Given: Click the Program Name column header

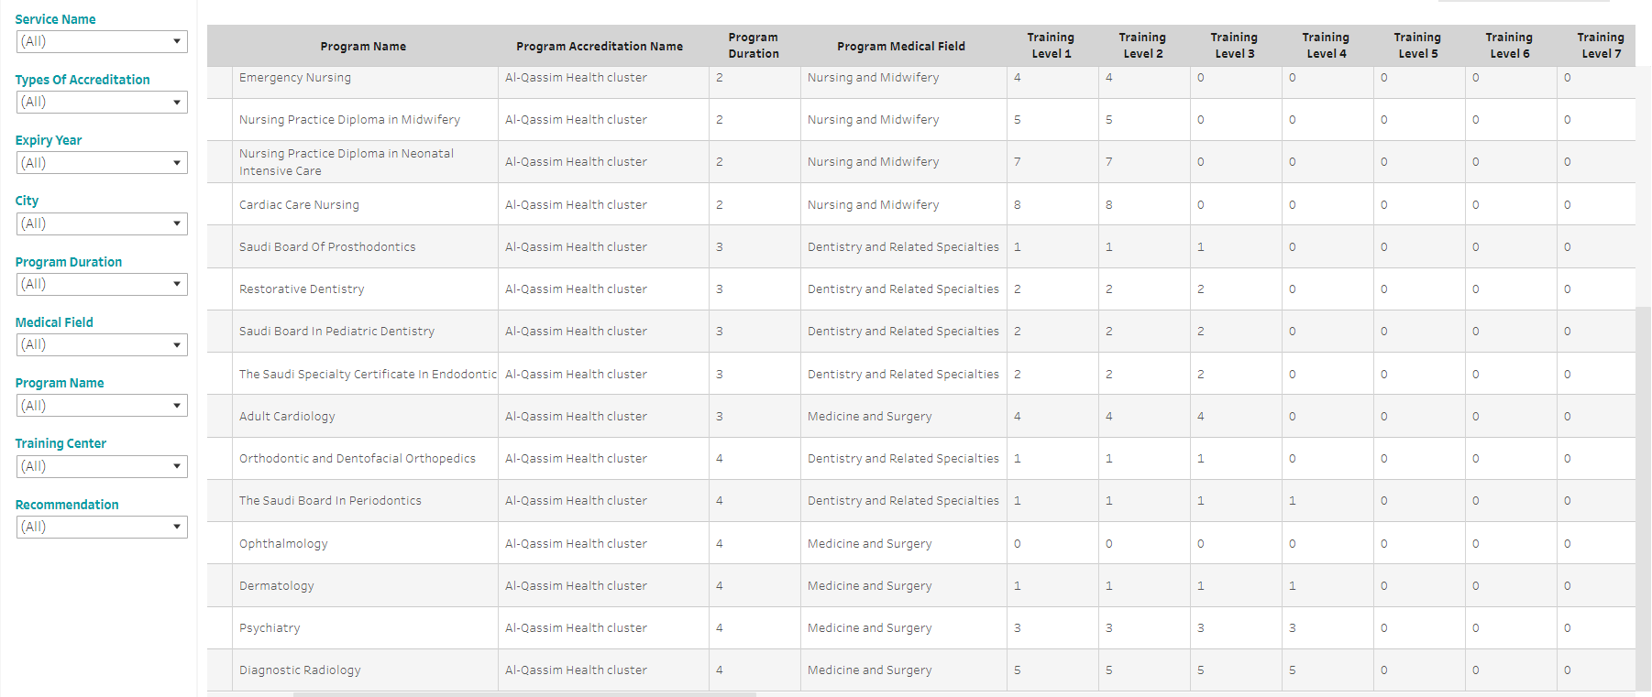Looking at the screenshot, I should pyautogui.click(x=363, y=46).
